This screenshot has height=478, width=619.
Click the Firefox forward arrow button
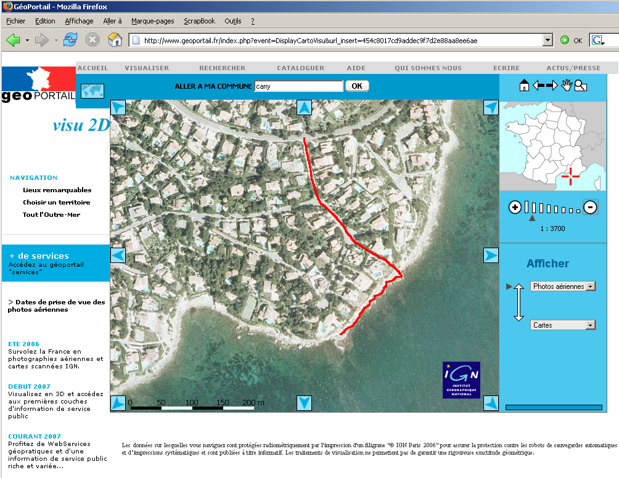point(41,40)
